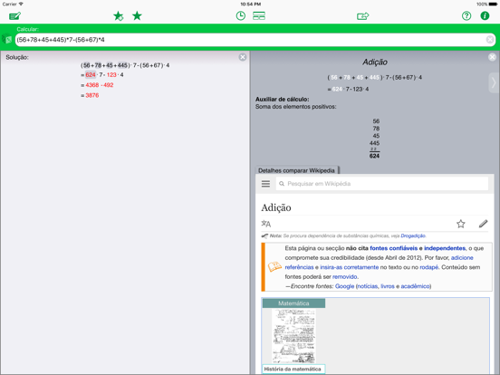Select the 4368 intermediate result
Screen dimensions: 500x375
(92, 85)
